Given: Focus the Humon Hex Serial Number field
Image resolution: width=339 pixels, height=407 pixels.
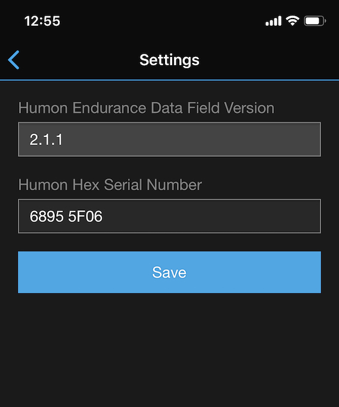Looking at the screenshot, I should pyautogui.click(x=169, y=216).
